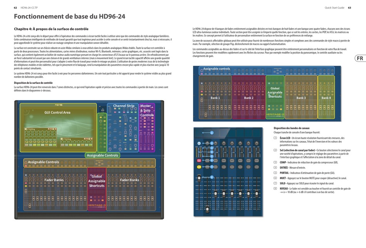
Task: Click page number 63 in the header
Action: [349, 8]
